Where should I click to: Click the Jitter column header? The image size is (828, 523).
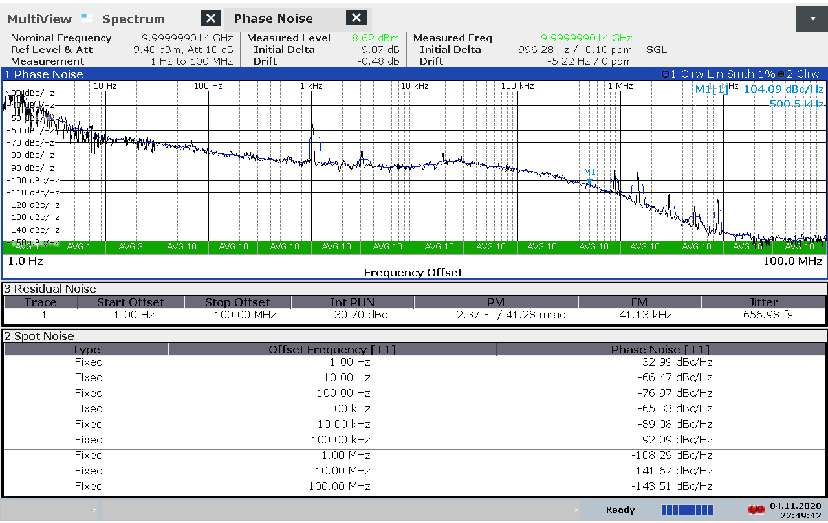[763, 302]
